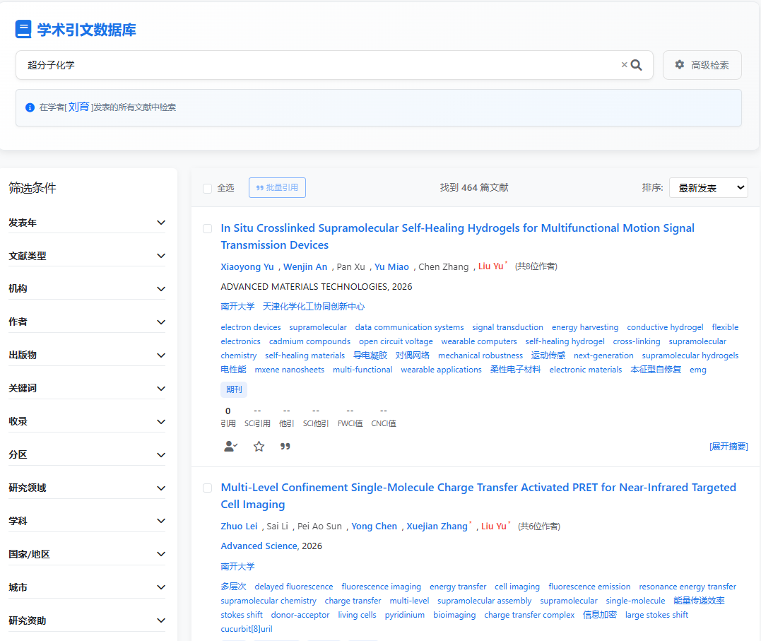
Task: Click the author claim person icon
Action: [230, 447]
